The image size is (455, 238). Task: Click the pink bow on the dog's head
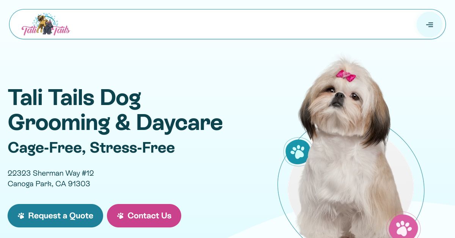tap(346, 75)
